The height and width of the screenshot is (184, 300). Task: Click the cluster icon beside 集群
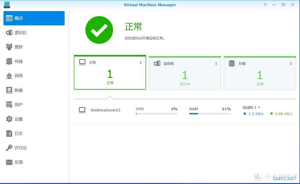[9, 47]
